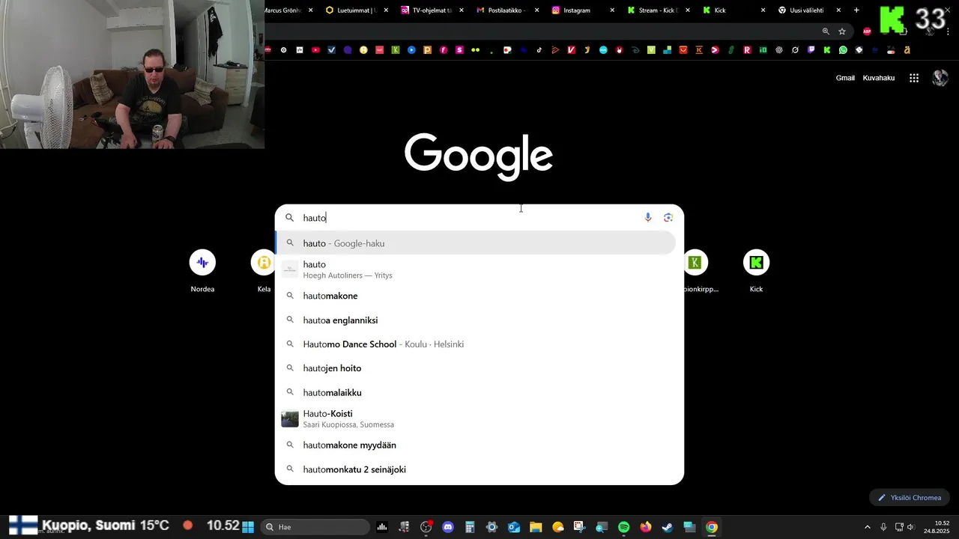Click the Hauto-Koisti thumbnail image
The height and width of the screenshot is (539, 959).
(x=290, y=418)
